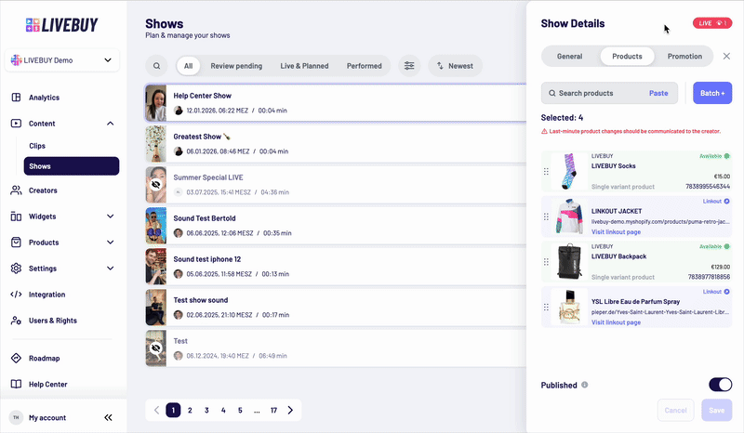Go to page 2
This screenshot has width=744, height=433.
click(x=190, y=411)
